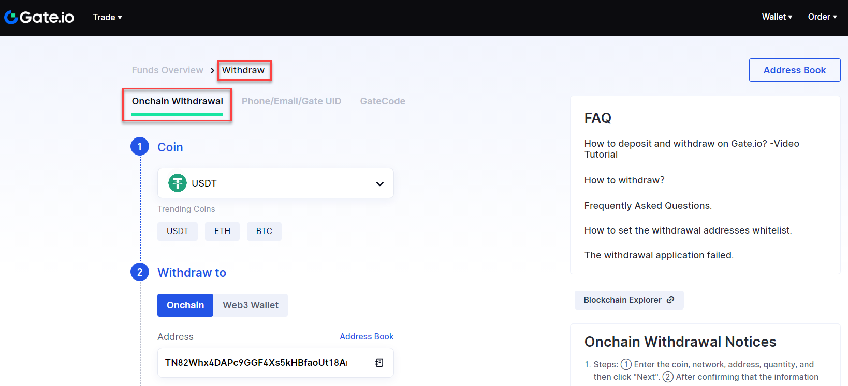Open address book icon inside address field
The width and height of the screenshot is (848, 386).
click(379, 363)
